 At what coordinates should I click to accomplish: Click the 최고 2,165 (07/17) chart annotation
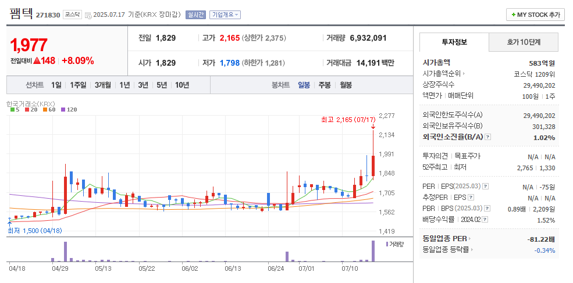tap(348, 120)
